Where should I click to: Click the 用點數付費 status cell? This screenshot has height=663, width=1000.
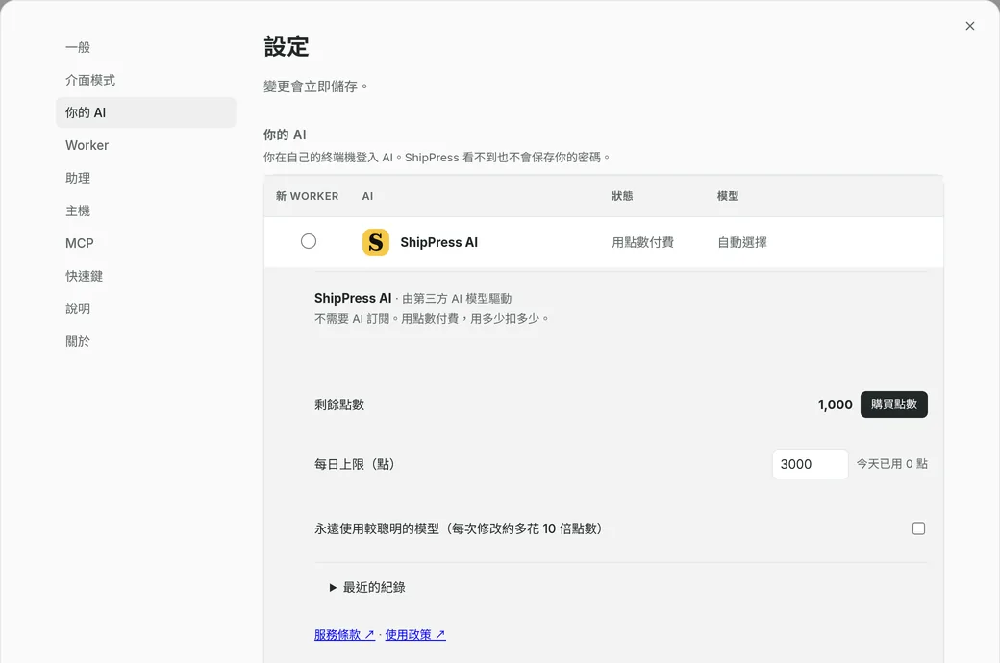click(x=642, y=242)
